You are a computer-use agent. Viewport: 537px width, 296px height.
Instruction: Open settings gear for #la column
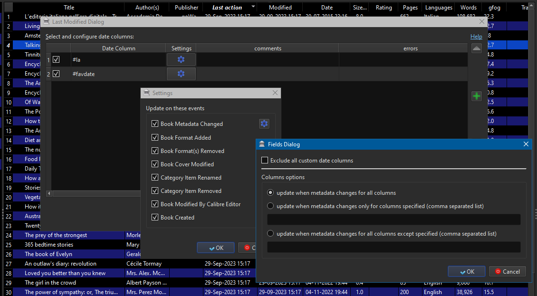point(181,59)
